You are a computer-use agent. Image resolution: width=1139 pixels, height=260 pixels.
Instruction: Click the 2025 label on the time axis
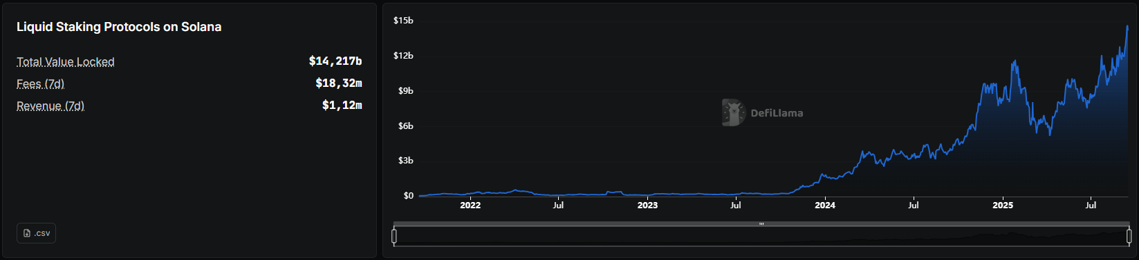[1003, 206]
